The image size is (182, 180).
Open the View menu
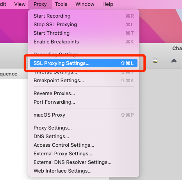click(20, 4)
